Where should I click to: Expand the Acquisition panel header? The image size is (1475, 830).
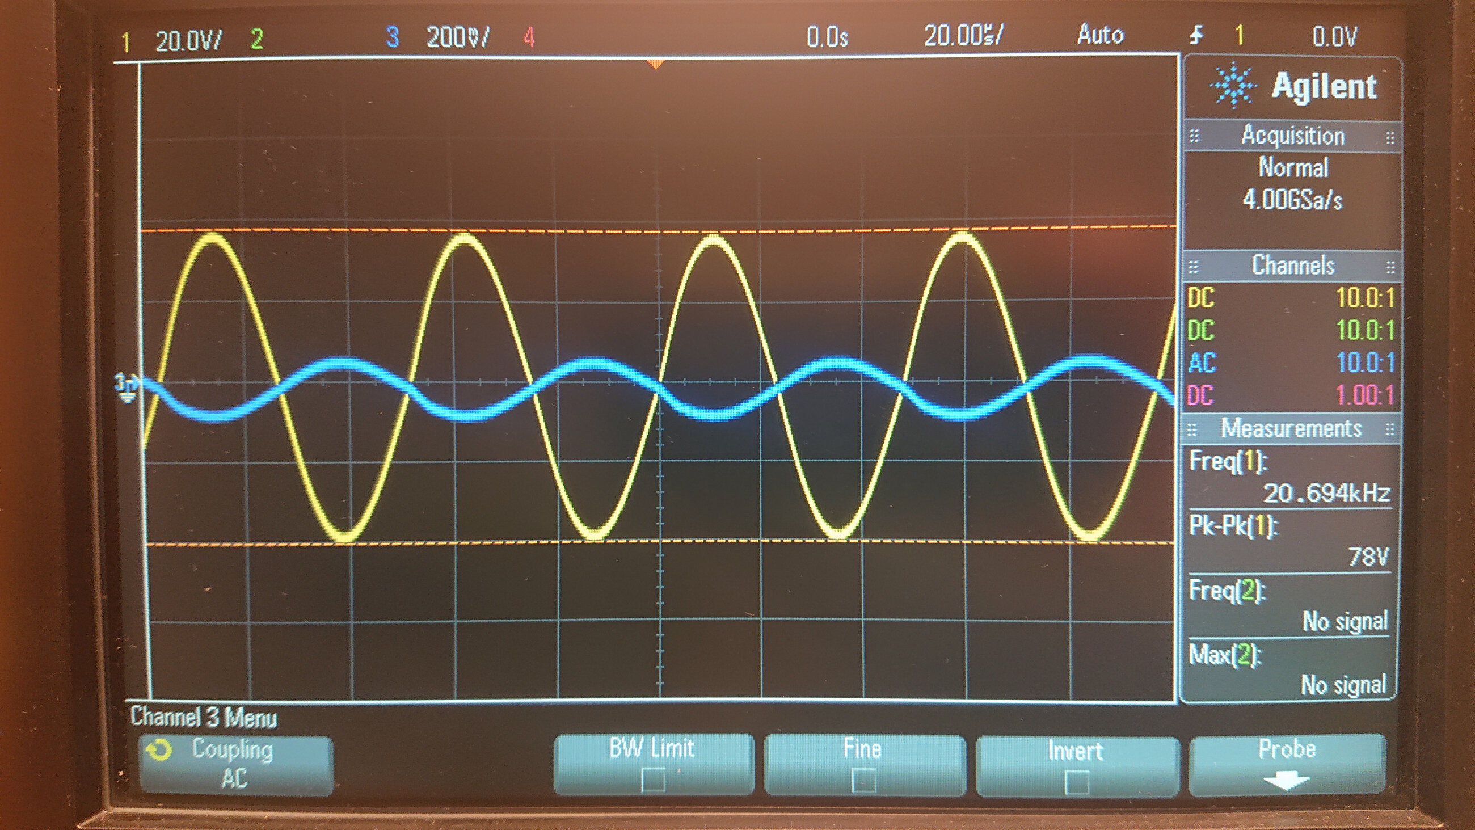tap(1292, 136)
